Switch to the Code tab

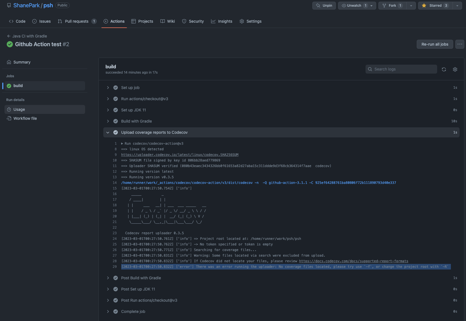(17, 21)
